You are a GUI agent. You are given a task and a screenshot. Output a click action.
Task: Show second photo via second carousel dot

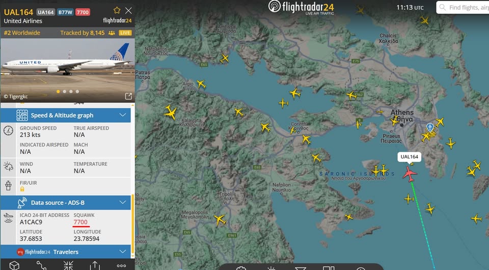65,92
